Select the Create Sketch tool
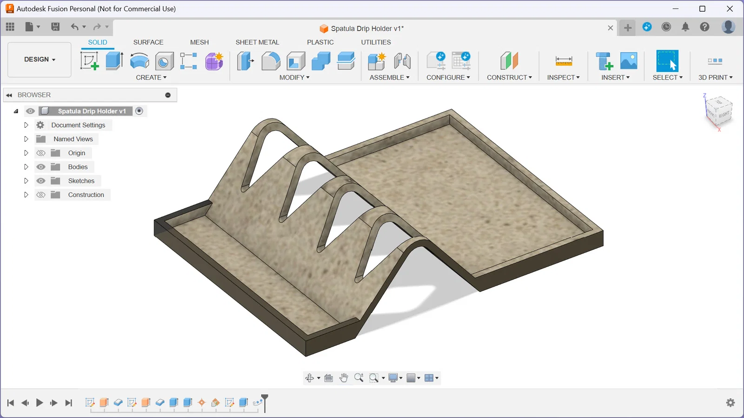Image resolution: width=744 pixels, height=418 pixels. (x=89, y=61)
